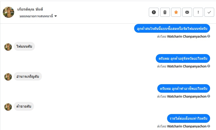Open the มอบหมายการสนทนานี้ assignment dropdown
This screenshot has width=216, height=130.
(36, 16)
